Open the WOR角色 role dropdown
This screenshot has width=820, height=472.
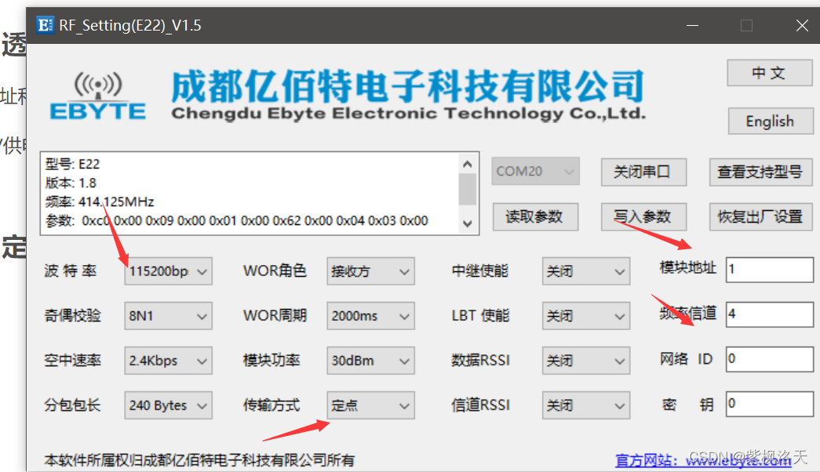[370, 270]
